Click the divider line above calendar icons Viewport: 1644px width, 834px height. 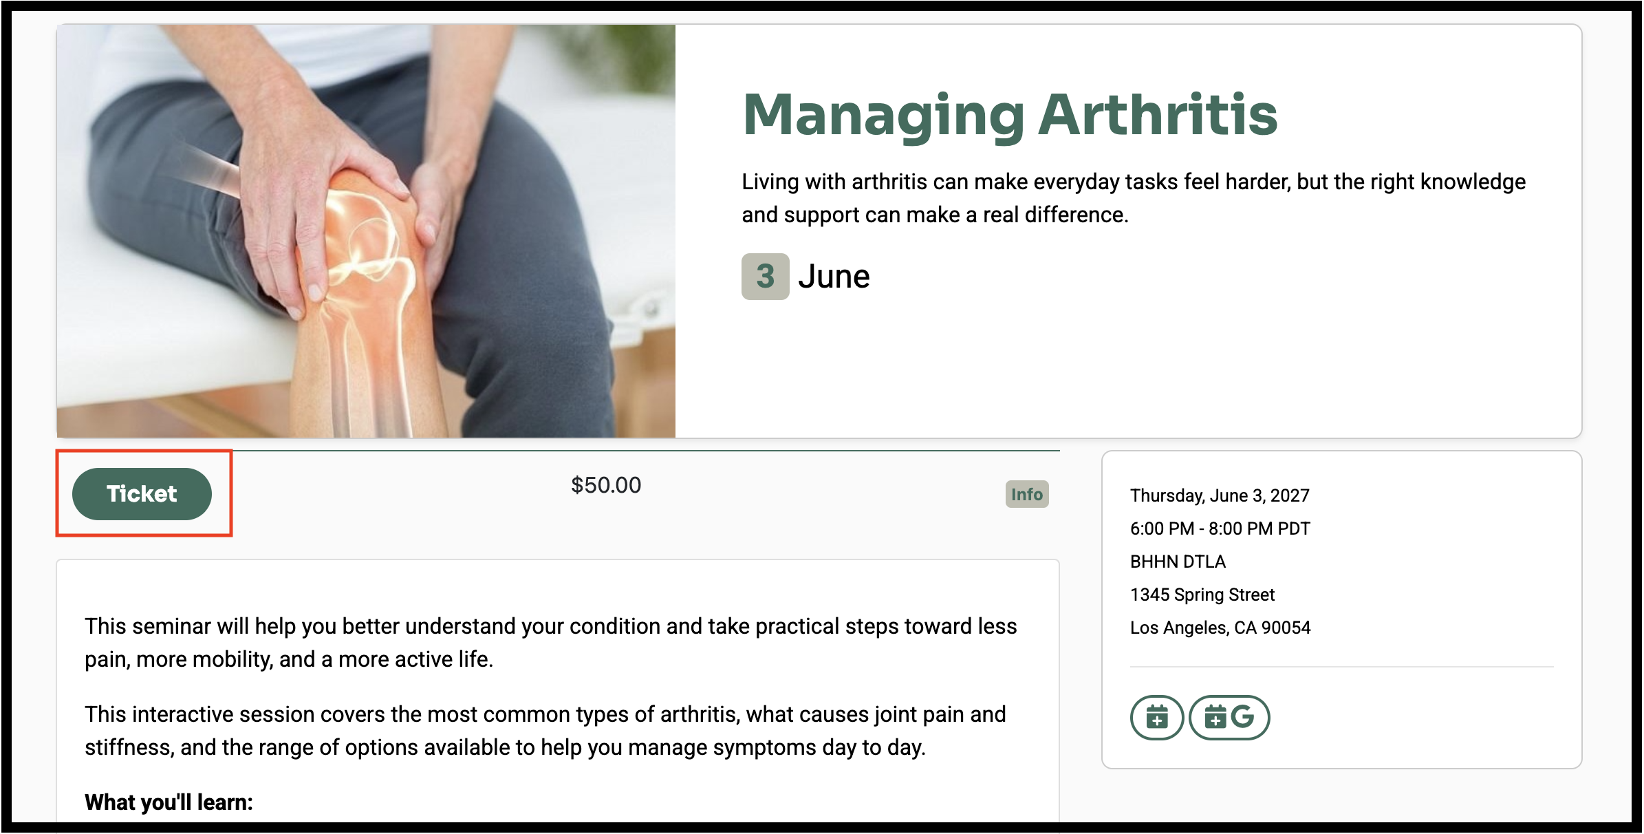tap(1341, 667)
